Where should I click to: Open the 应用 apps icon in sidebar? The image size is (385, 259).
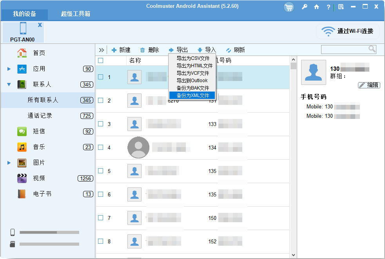[22, 69]
